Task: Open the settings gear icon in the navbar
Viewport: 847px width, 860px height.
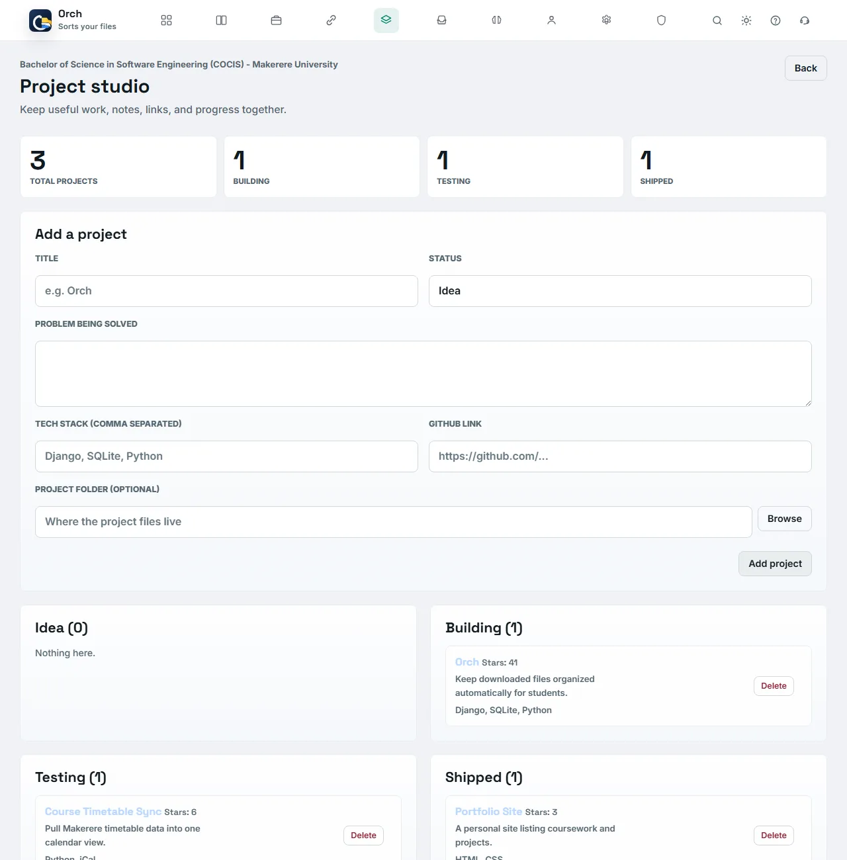Action: (x=606, y=21)
